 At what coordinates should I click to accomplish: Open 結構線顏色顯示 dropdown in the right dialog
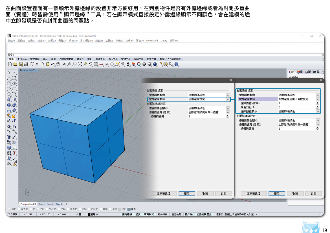[318, 121]
